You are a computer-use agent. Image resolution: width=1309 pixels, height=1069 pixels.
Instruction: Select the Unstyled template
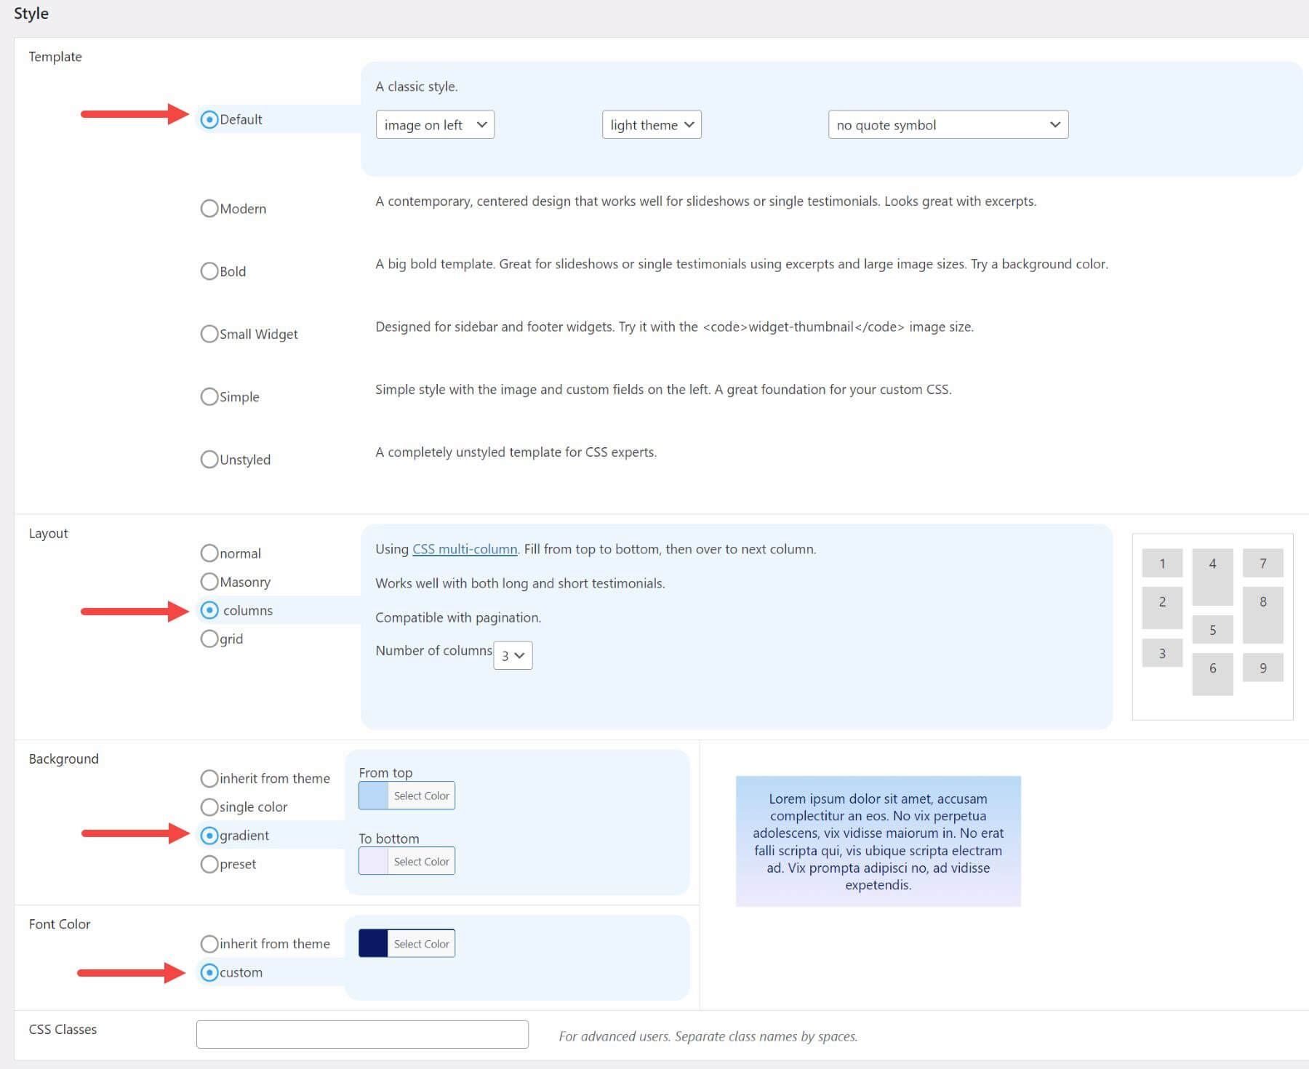coord(209,459)
